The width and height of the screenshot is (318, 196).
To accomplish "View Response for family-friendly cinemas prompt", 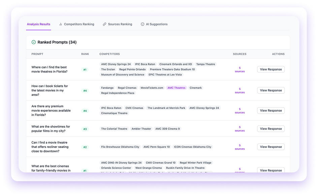I will (271, 170).
